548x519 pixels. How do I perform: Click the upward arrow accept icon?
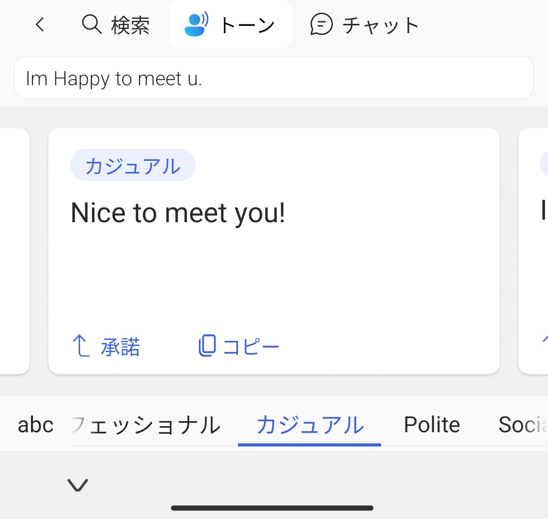tap(81, 347)
